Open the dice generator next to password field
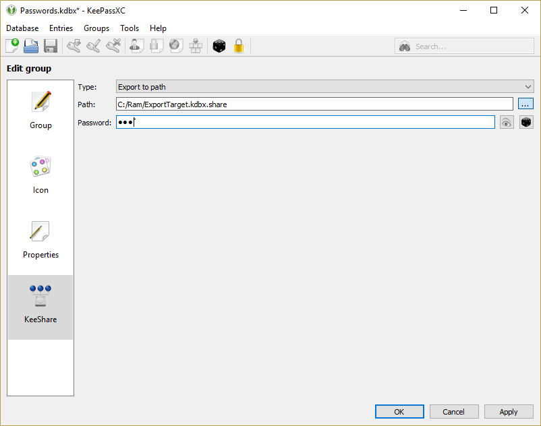The width and height of the screenshot is (541, 426). click(525, 122)
